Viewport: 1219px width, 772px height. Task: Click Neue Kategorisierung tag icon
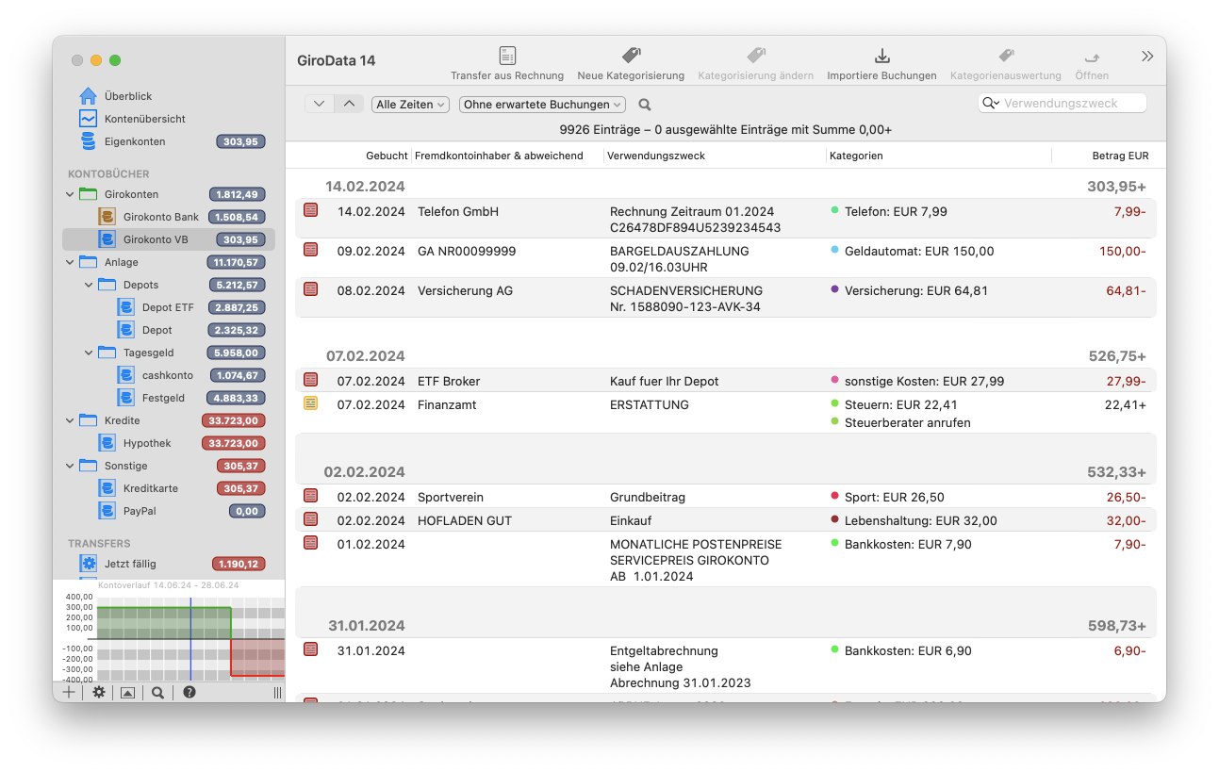[x=631, y=56]
